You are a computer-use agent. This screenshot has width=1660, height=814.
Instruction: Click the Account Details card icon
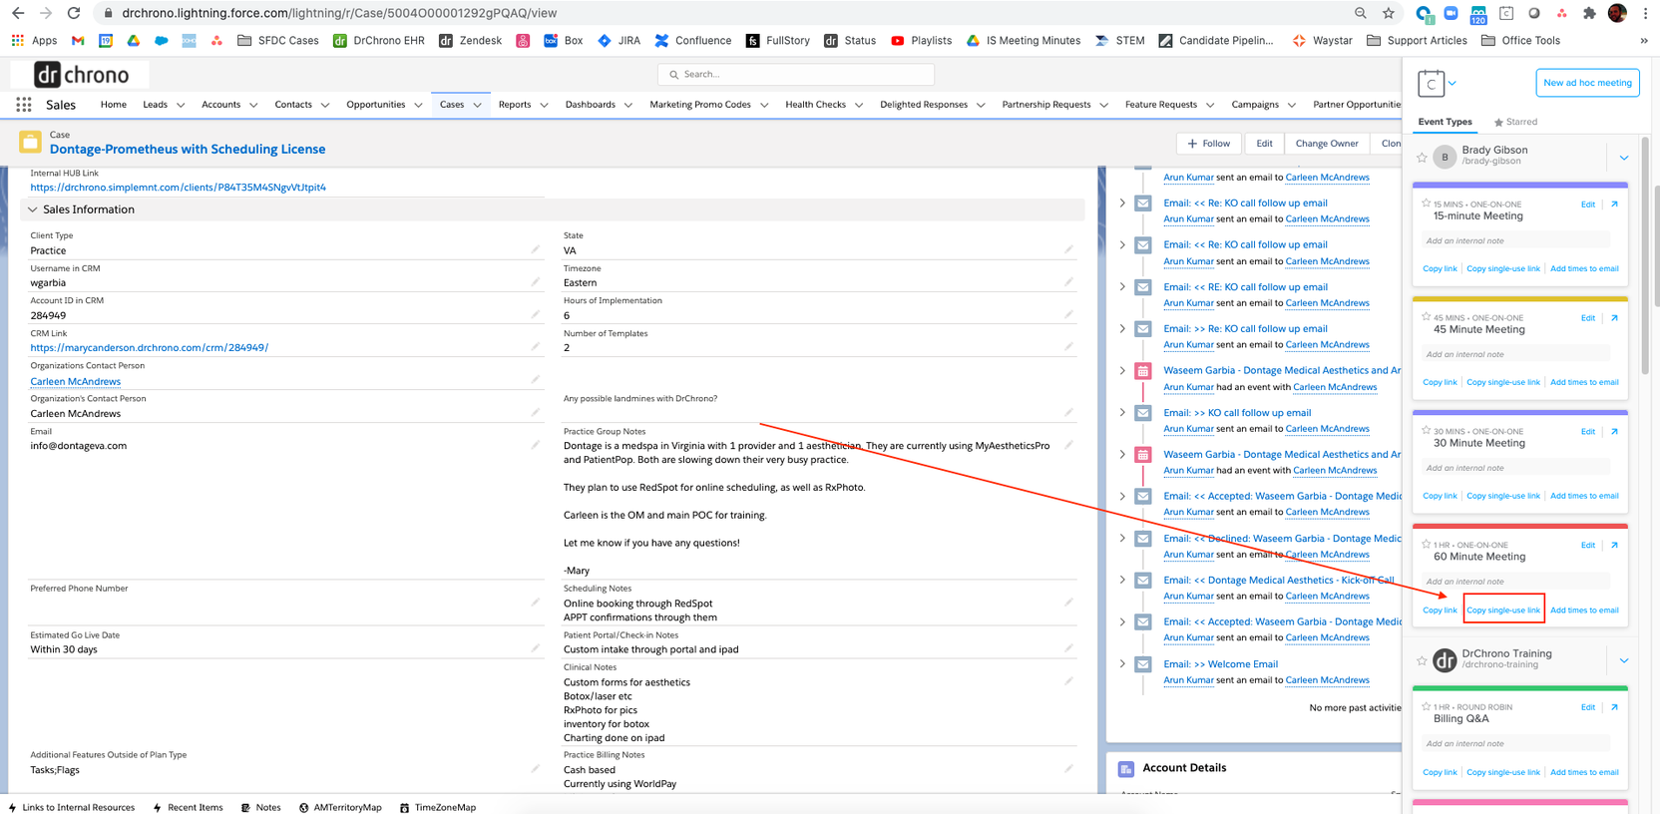tap(1126, 769)
